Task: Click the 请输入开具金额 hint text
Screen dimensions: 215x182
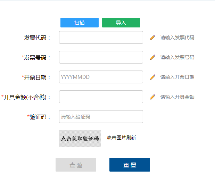Action: [x=177, y=97]
